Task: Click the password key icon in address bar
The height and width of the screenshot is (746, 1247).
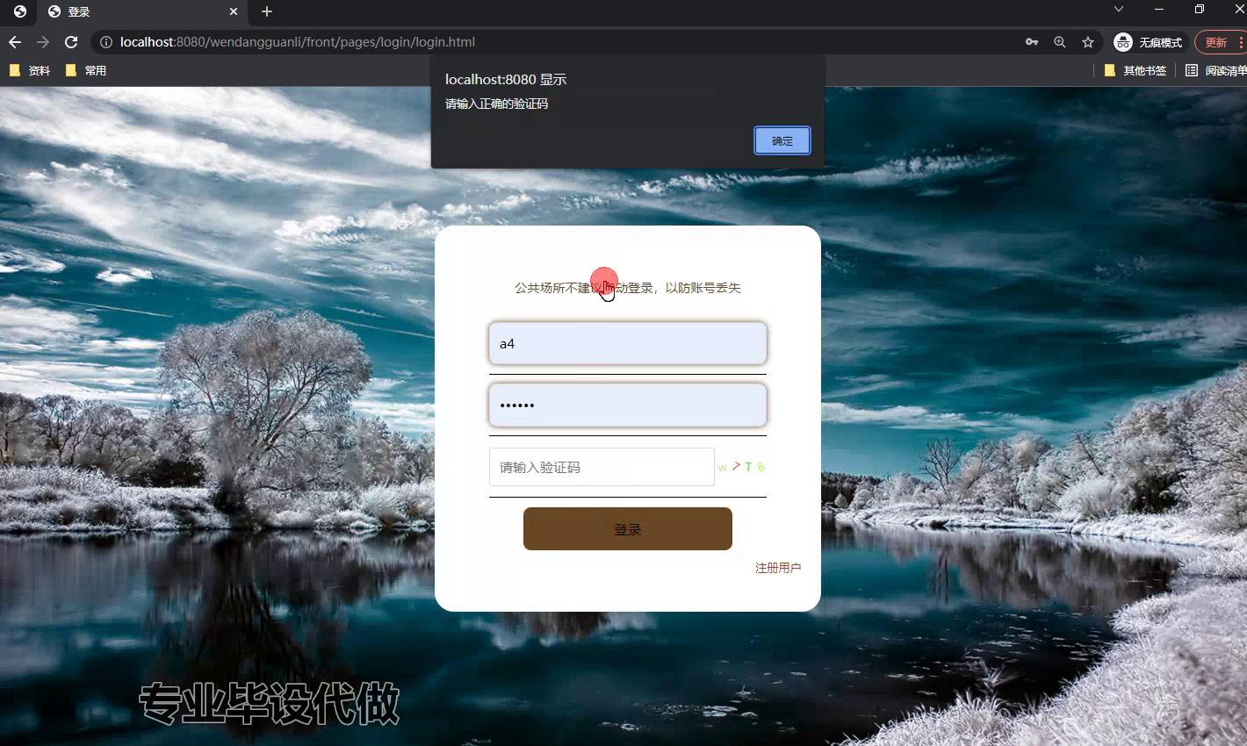Action: pos(1031,41)
